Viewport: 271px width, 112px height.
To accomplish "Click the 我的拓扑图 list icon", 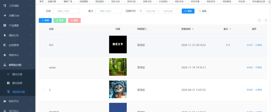I will tap(8, 92).
